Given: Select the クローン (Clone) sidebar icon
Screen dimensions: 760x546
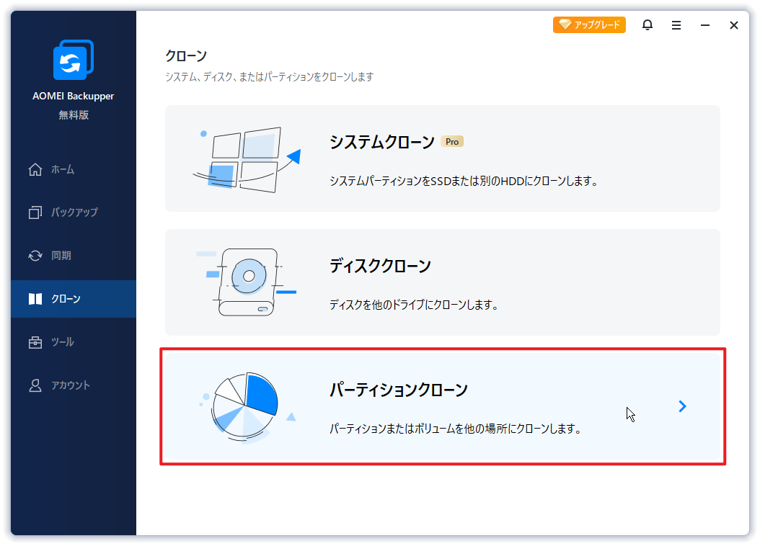Looking at the screenshot, I should 35,299.
